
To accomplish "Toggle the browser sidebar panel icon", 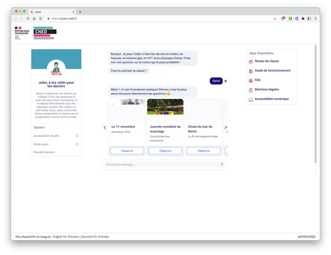I will (309, 19).
